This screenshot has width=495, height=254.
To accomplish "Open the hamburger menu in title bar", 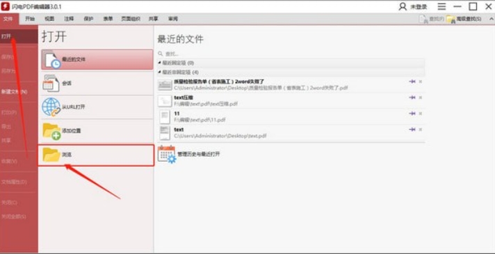I will coord(441,7).
